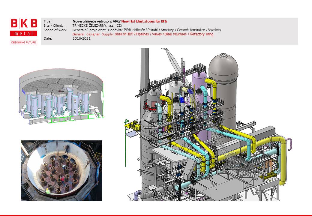
Task: Click the 'Site / Client:' label
Action: [x=53, y=25]
